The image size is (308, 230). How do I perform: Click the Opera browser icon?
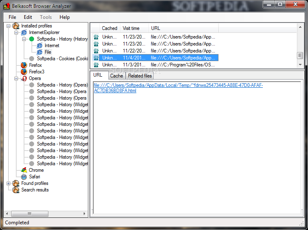click(24, 78)
